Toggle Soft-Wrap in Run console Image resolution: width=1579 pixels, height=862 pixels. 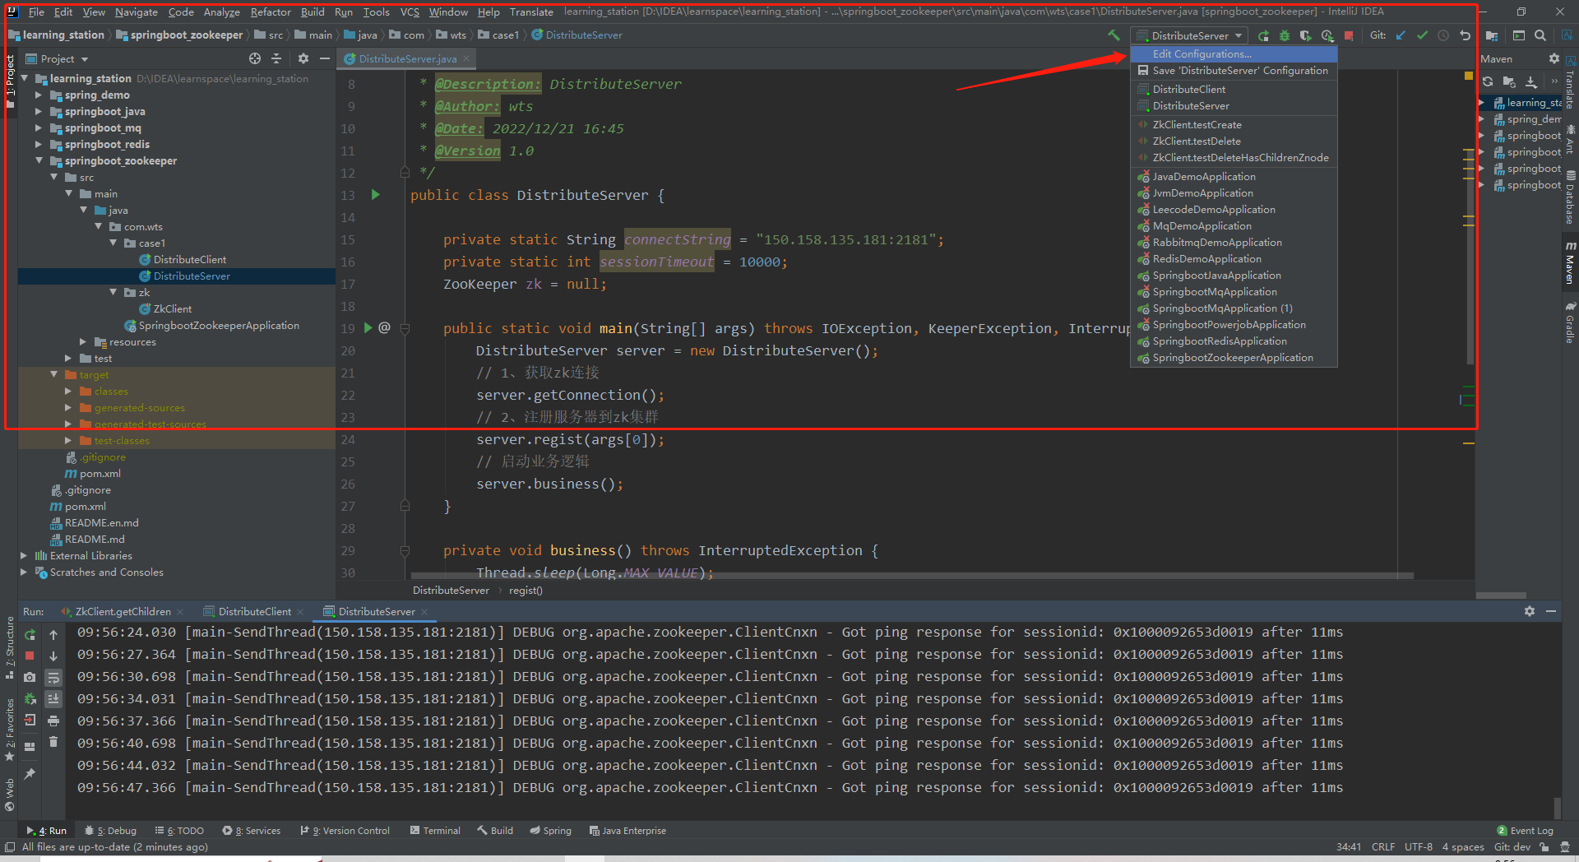pyautogui.click(x=53, y=678)
